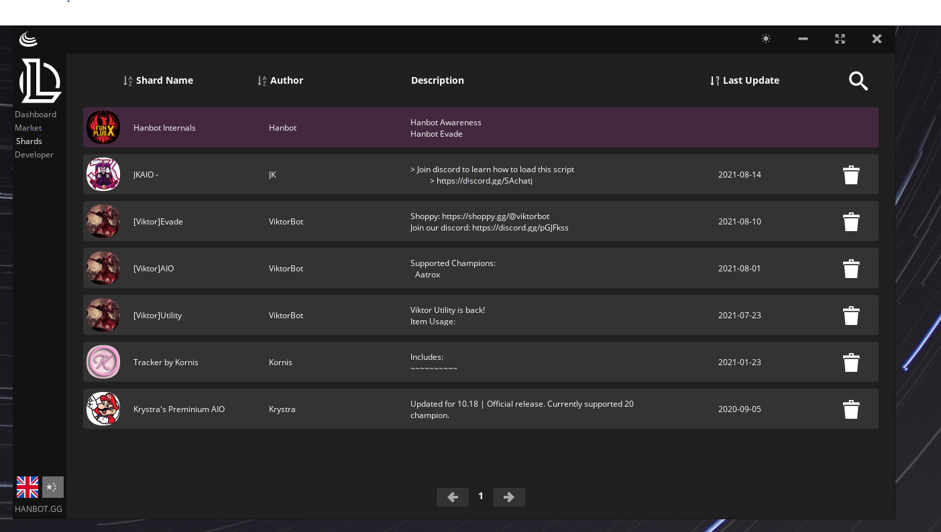Sort by Author column

(x=280, y=80)
